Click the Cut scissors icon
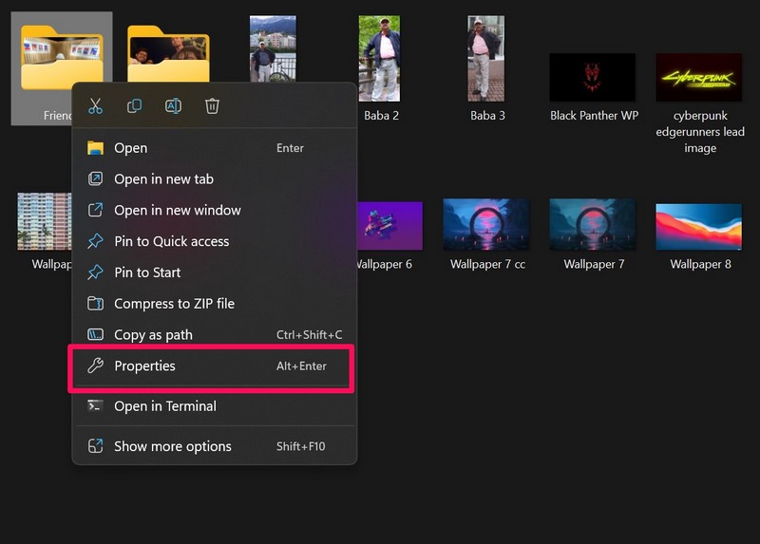This screenshot has height=544, width=760. pyautogui.click(x=95, y=106)
